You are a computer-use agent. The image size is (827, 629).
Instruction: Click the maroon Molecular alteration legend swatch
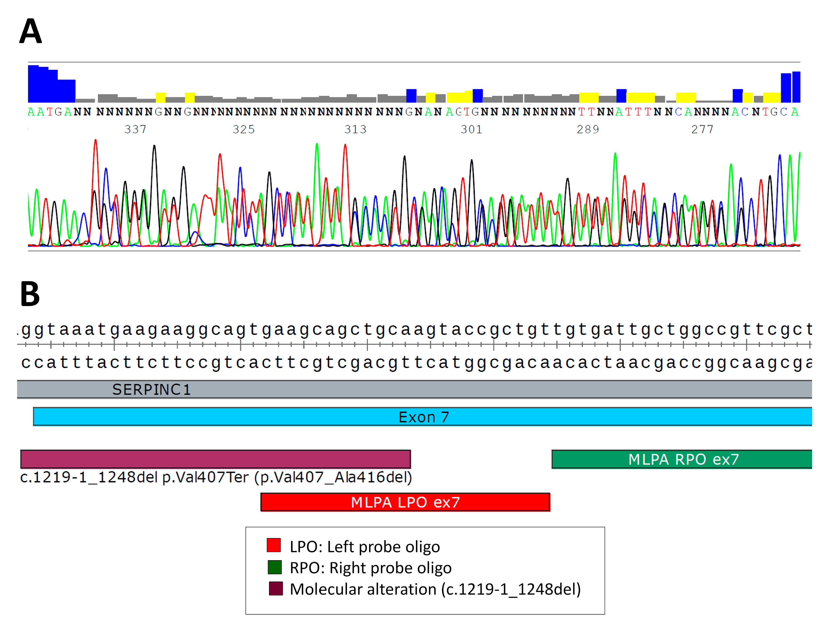[276, 588]
